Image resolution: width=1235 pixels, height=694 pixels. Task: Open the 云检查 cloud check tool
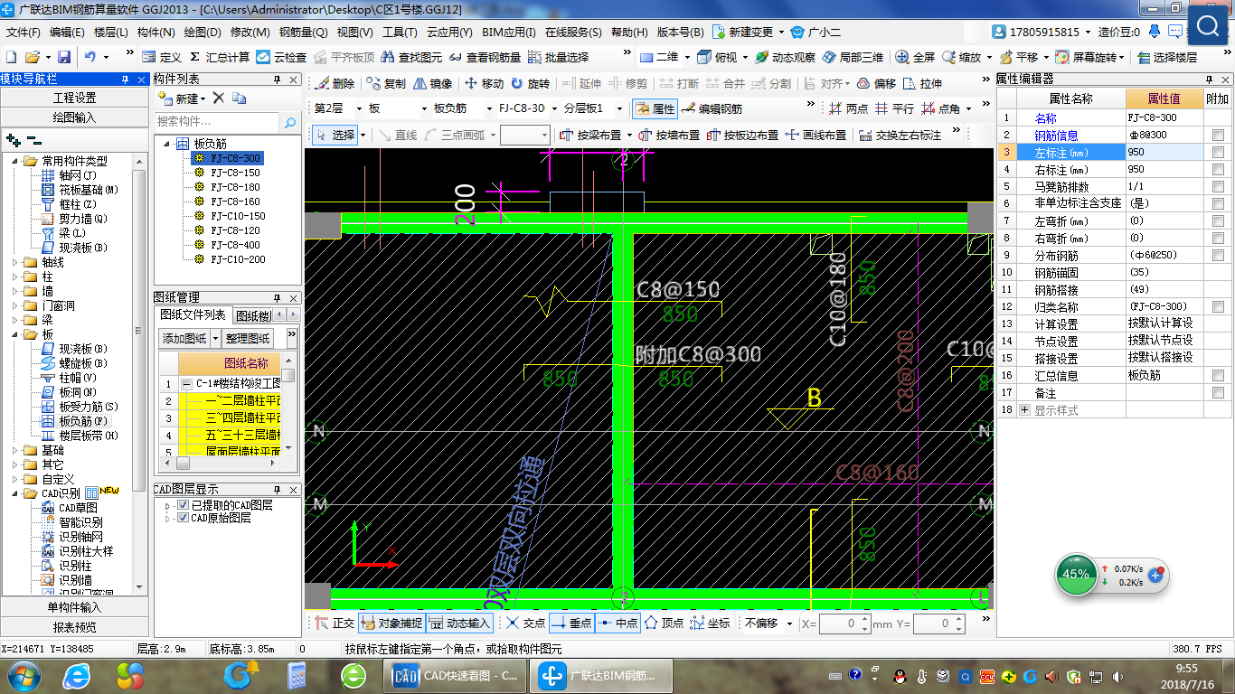(281, 57)
